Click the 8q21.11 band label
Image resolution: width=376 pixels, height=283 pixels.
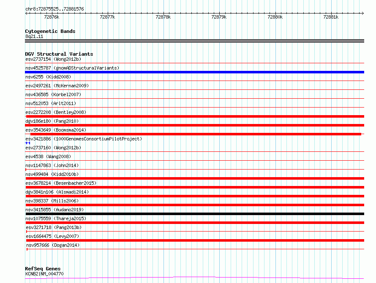34,36
